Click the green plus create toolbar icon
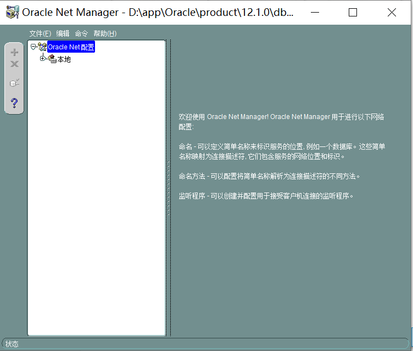Viewport: 413px width, 351px height. 14,52
